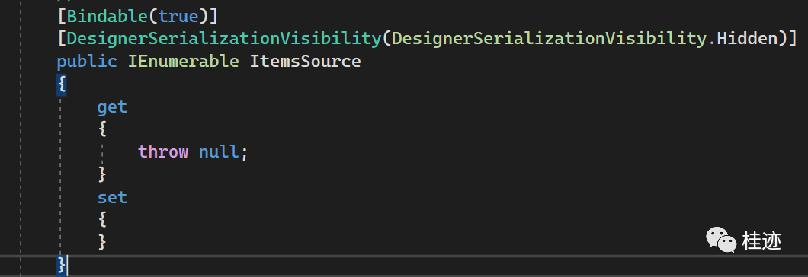The image size is (808, 277).
Task: Click the WeChat logo icon in watermark
Action: tap(721, 240)
